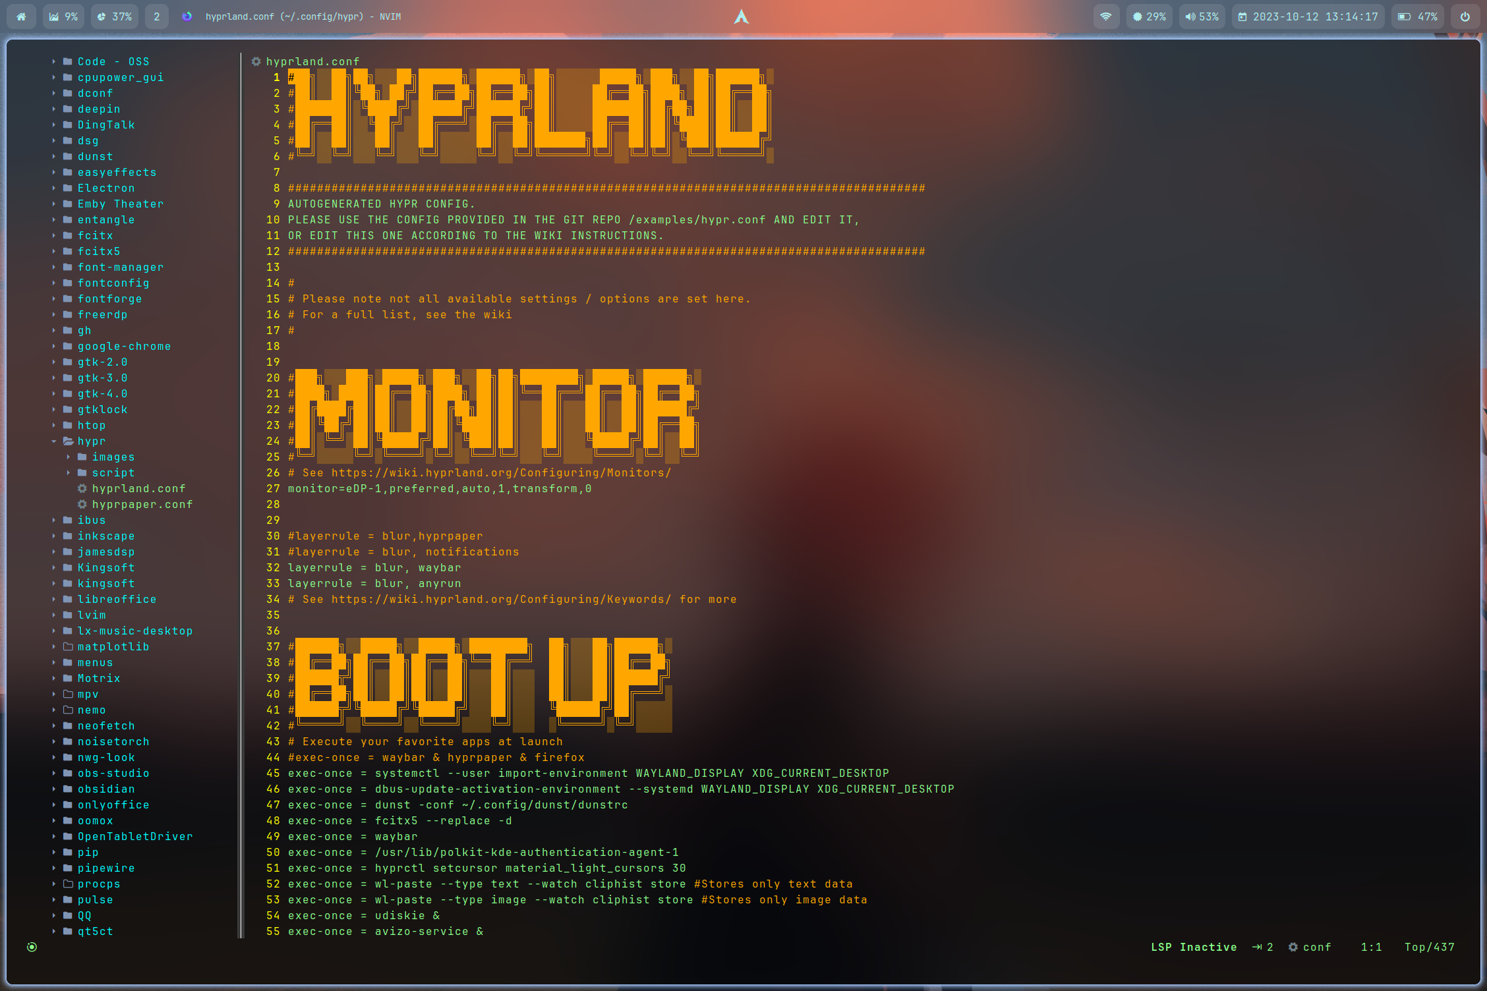Click the CPU usage 9% widget
Image resolution: width=1487 pixels, height=991 pixels.
(63, 16)
